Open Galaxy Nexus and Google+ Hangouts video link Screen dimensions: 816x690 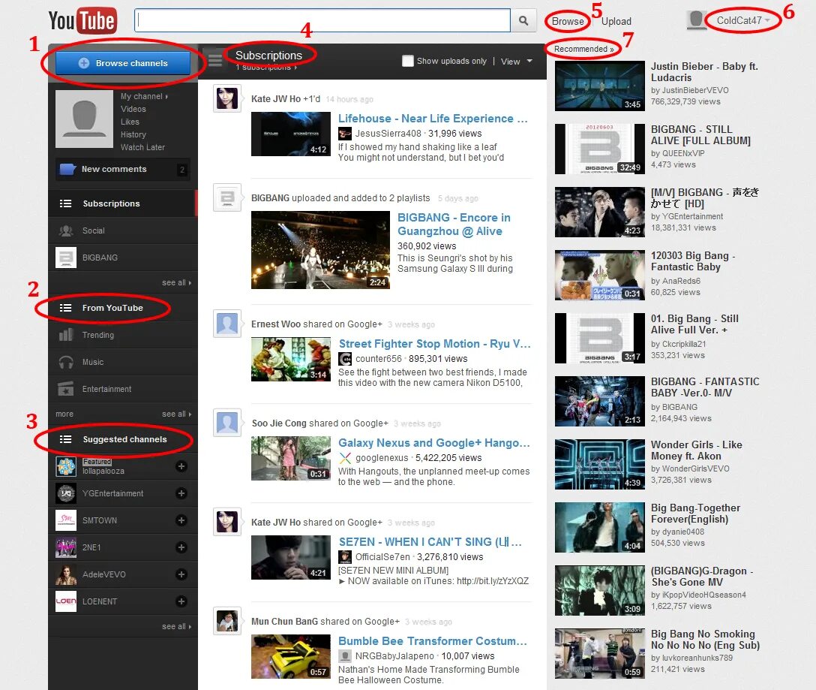coord(434,442)
